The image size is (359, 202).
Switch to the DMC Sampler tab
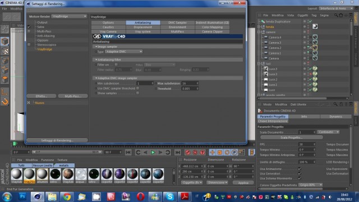[x=177, y=22]
